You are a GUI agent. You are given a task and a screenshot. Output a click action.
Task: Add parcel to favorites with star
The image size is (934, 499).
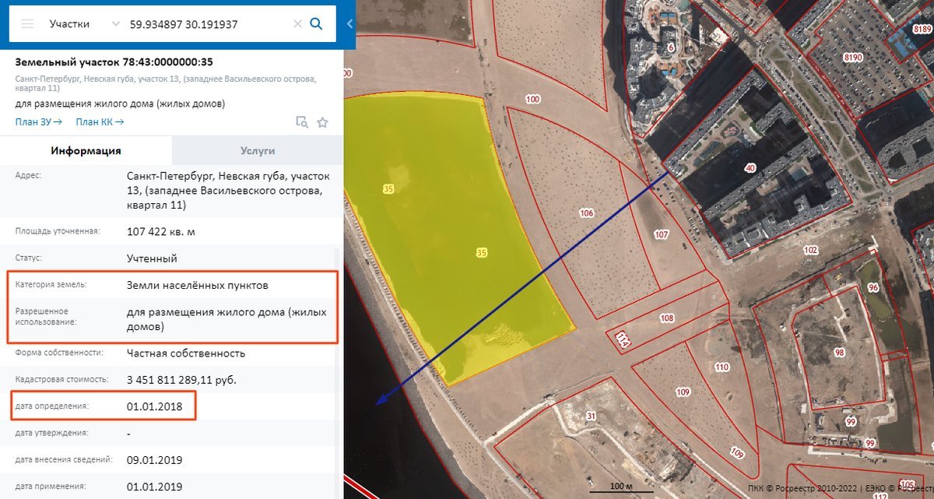point(322,122)
